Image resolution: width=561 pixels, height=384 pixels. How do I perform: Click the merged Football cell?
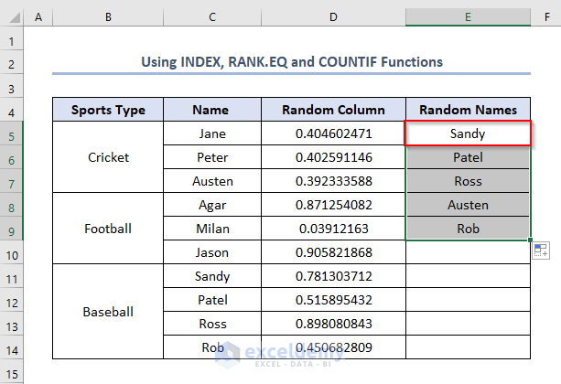tap(108, 229)
